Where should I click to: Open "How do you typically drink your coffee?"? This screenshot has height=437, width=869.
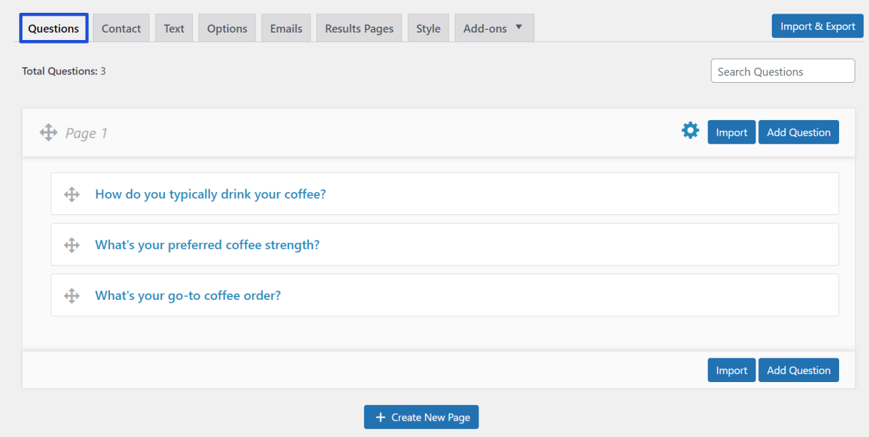(210, 194)
